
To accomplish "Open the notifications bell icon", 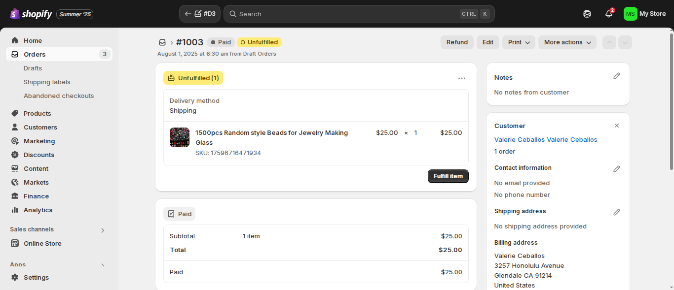I will (609, 14).
